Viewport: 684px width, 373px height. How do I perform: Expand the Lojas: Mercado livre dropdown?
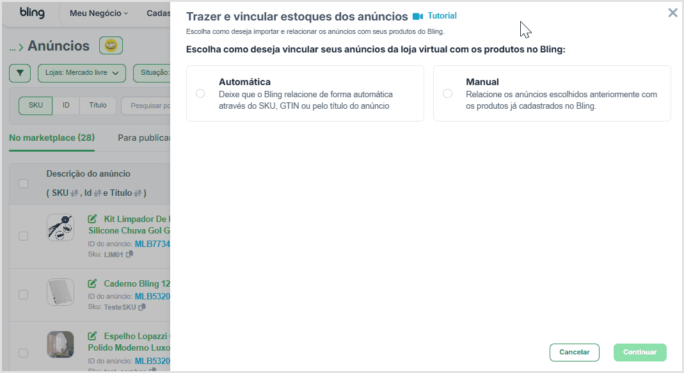coord(82,73)
